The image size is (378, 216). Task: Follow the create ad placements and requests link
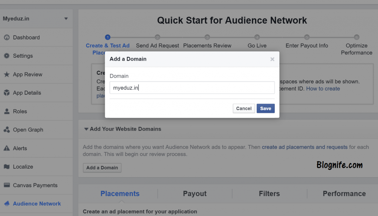coord(305,147)
